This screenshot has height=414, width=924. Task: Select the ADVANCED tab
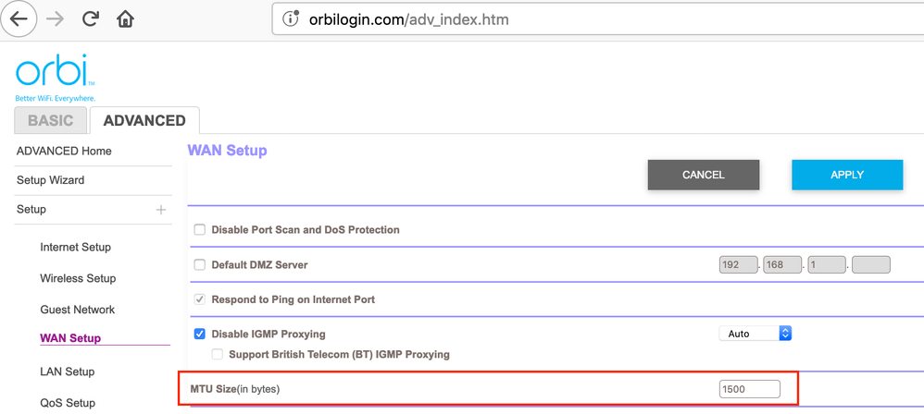[x=144, y=120]
